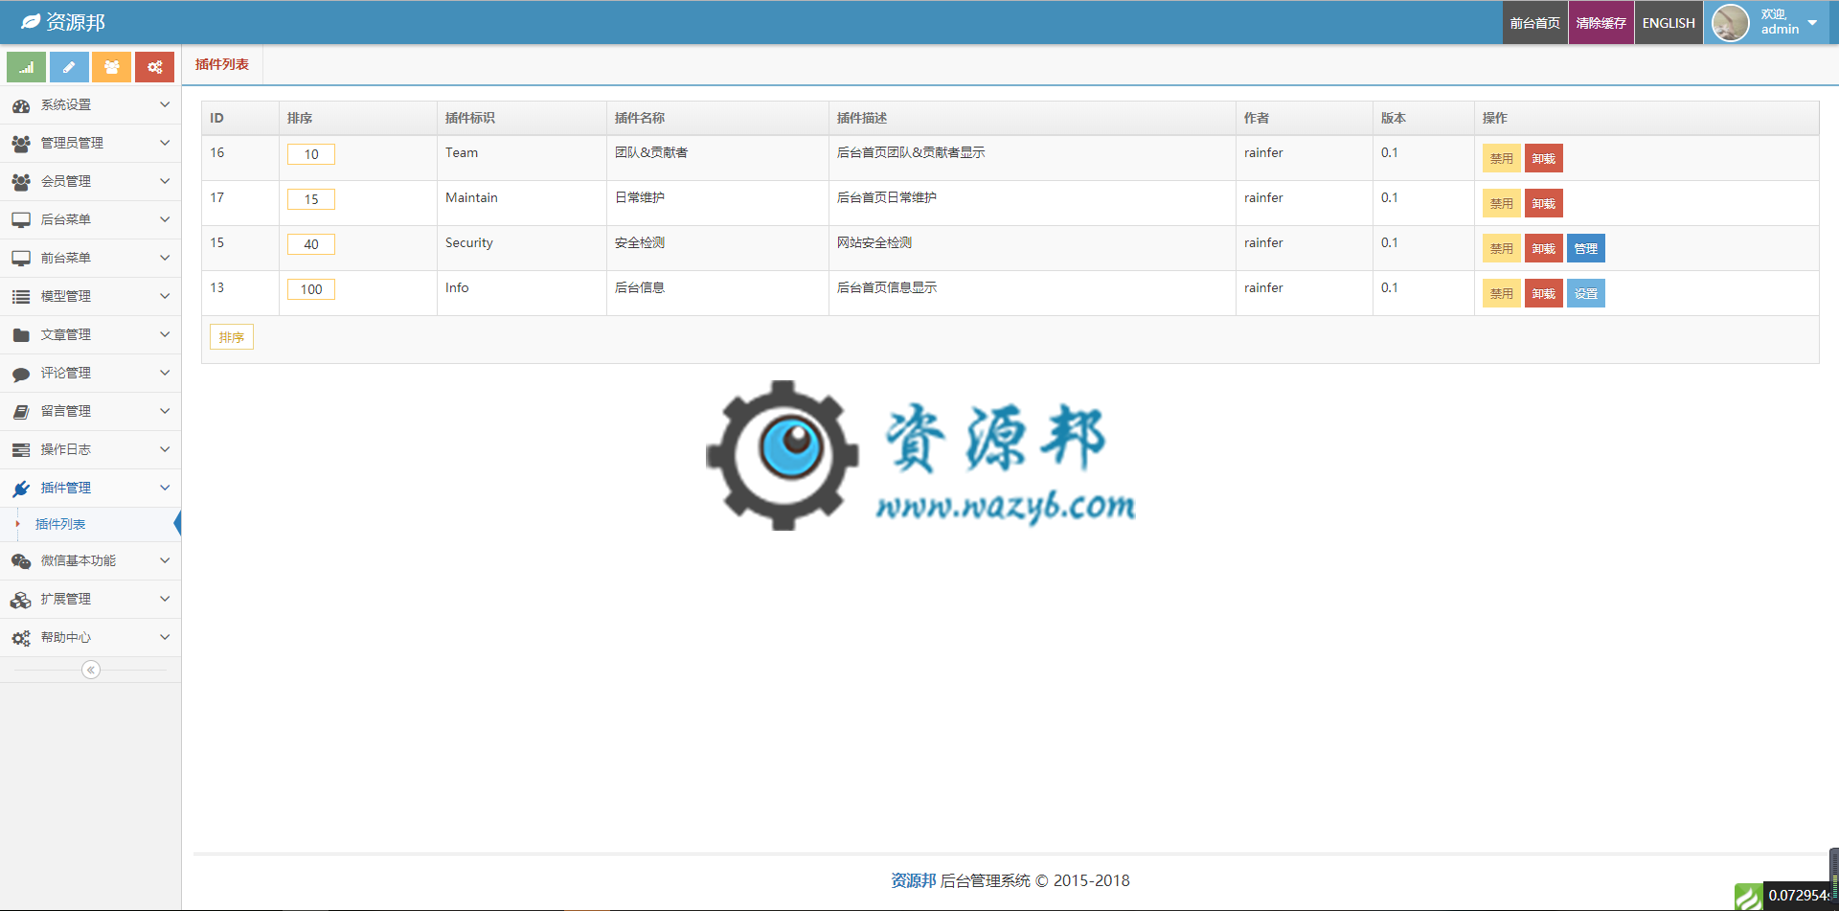Image resolution: width=1839 pixels, height=911 pixels.
Task: Open the 微信基本功能 menu item
Action: [x=90, y=560]
